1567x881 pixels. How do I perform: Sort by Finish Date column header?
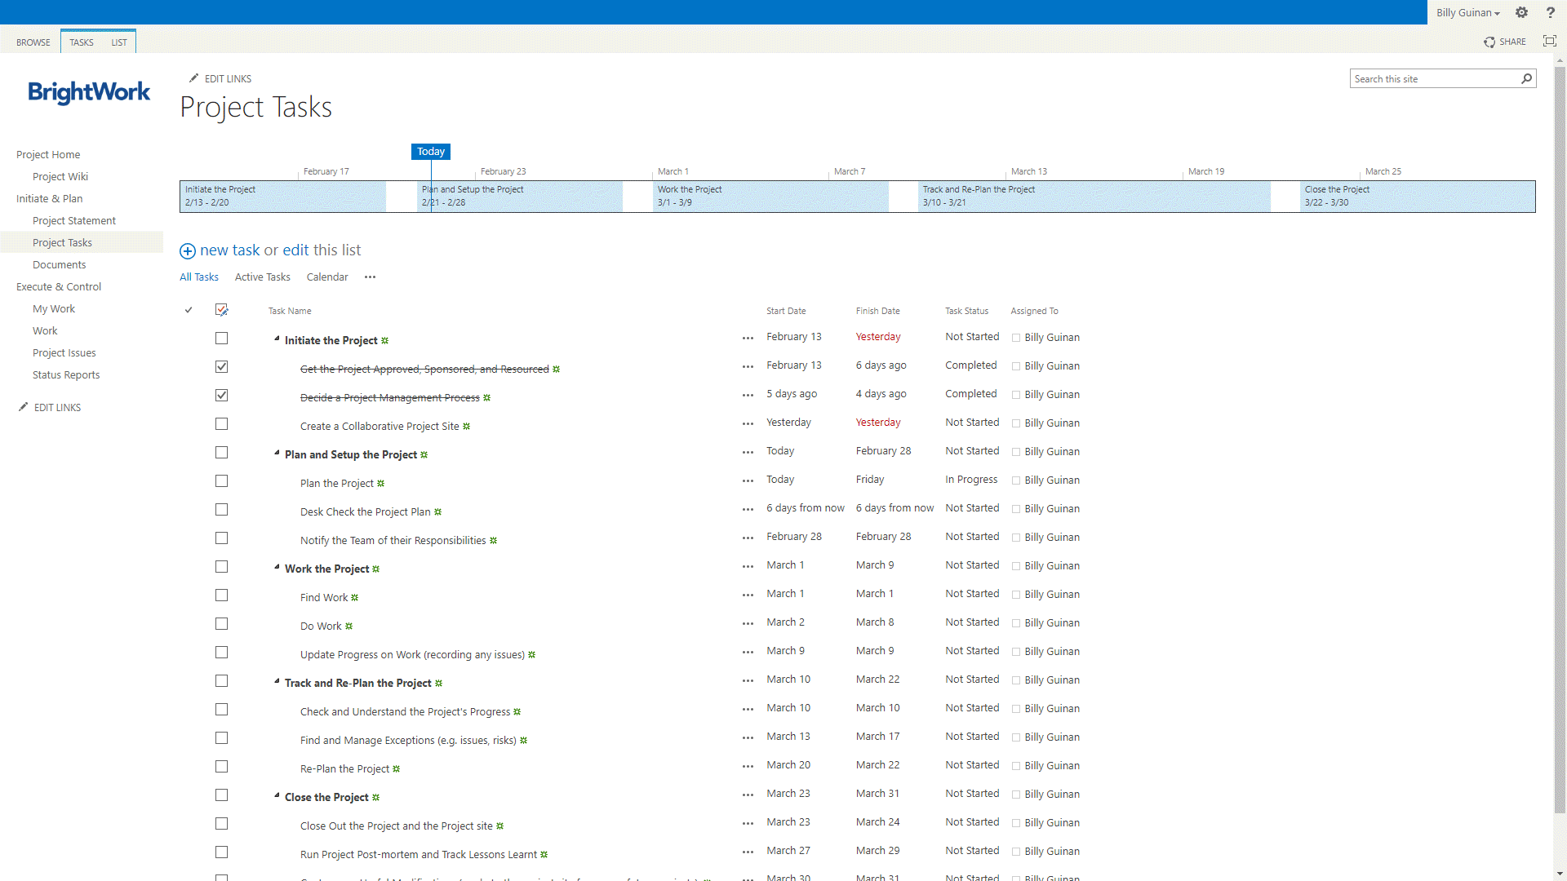tap(878, 311)
